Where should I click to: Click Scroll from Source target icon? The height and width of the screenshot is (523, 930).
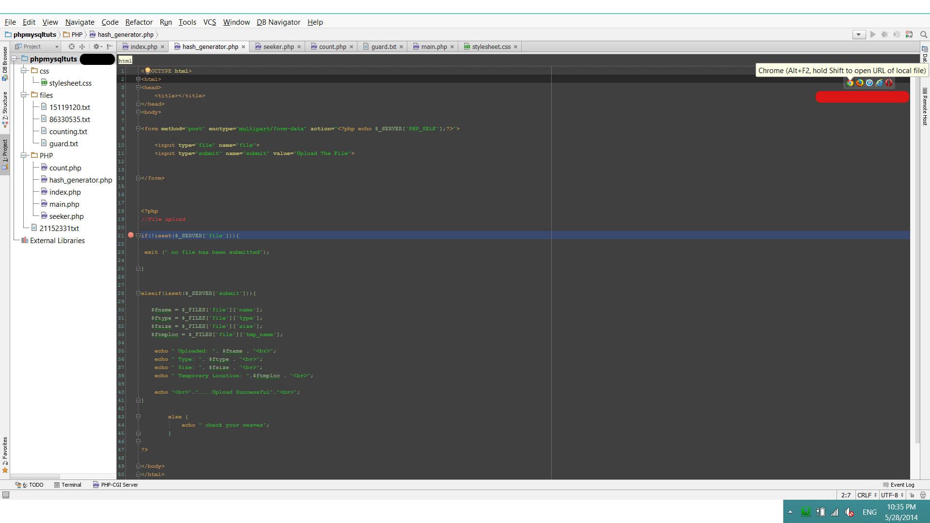[71, 46]
